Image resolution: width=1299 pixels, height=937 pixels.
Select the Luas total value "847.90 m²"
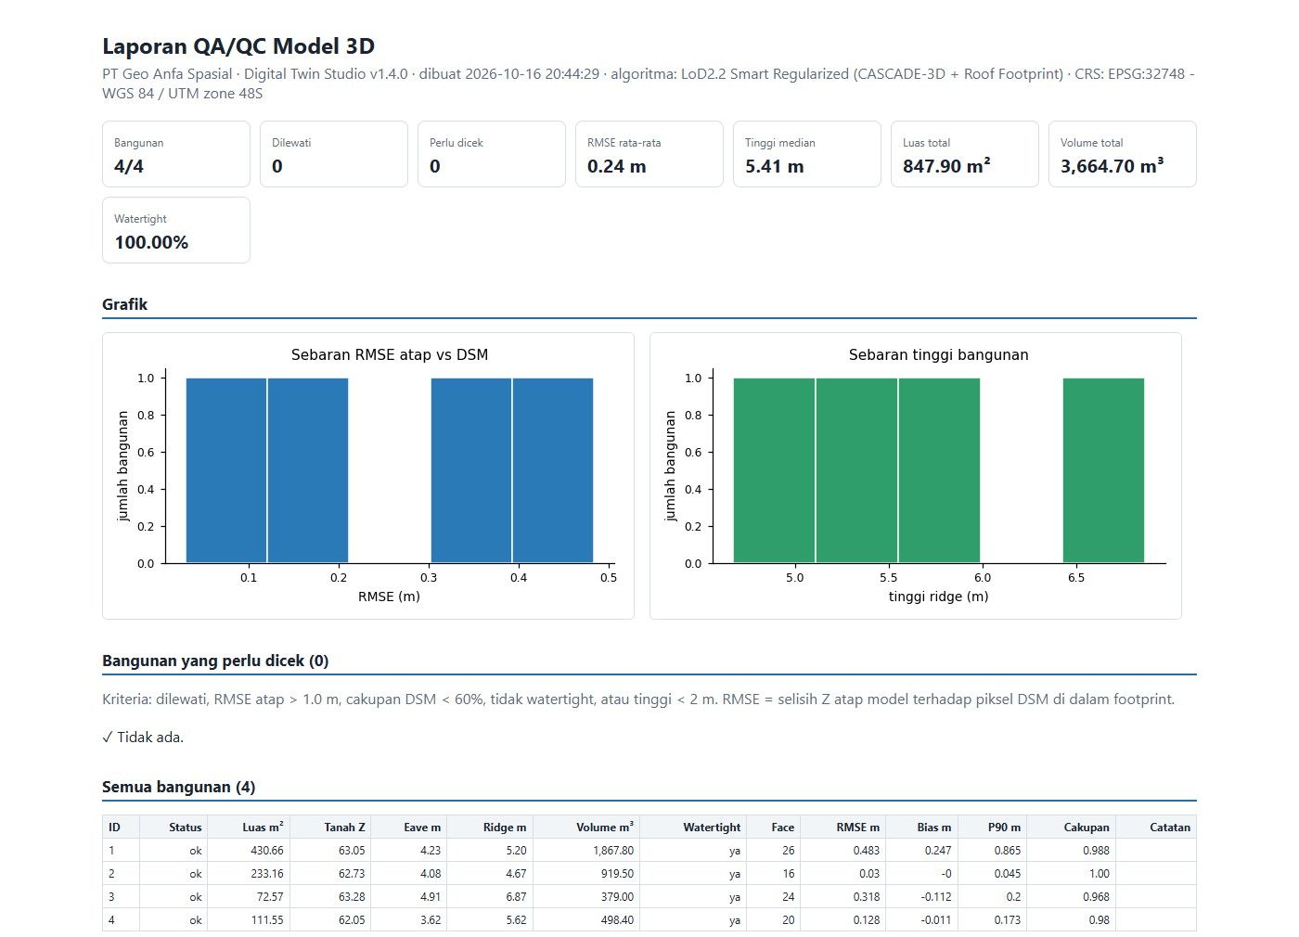coord(946,167)
